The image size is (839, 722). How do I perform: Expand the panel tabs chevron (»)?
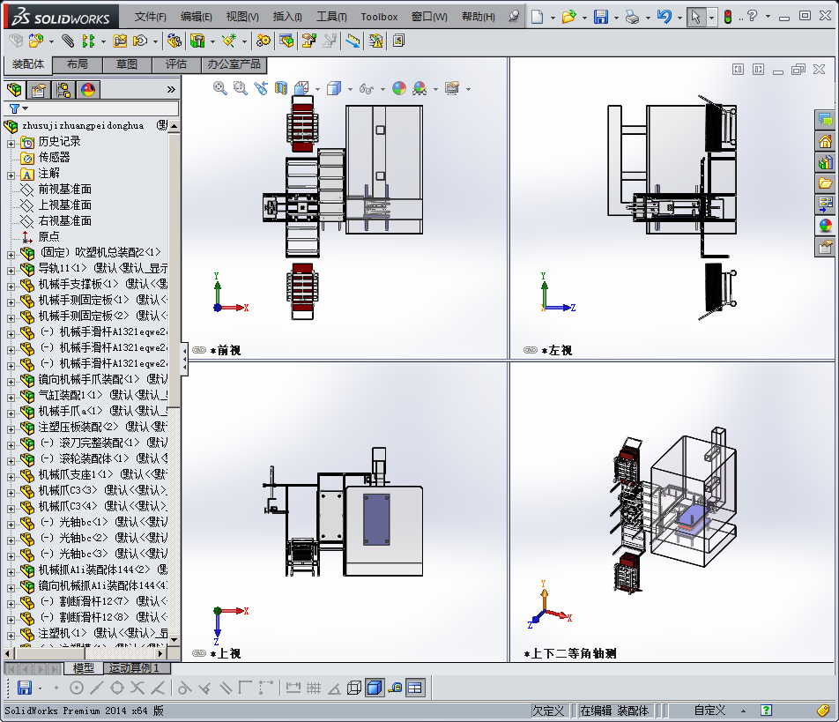pos(171,89)
